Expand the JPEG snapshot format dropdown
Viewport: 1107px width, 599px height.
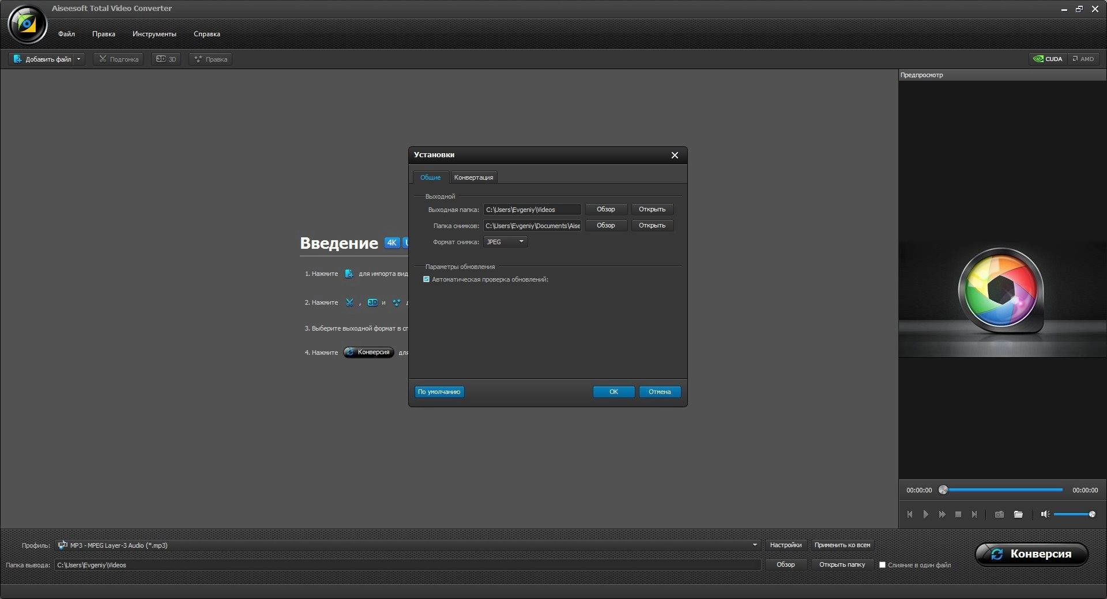click(x=506, y=242)
